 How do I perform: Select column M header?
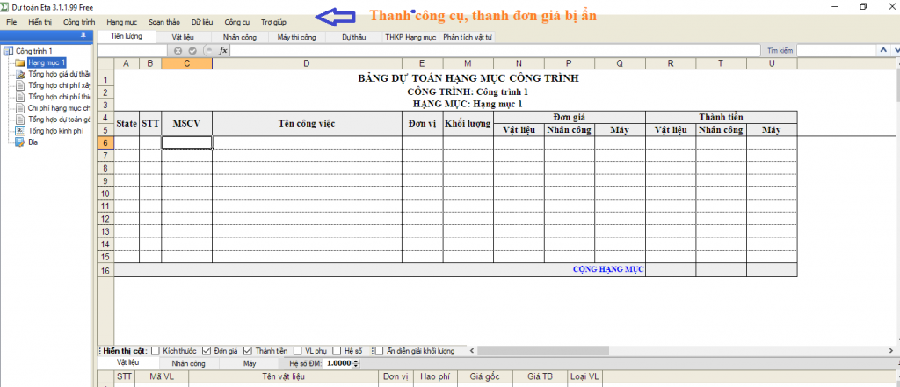point(468,63)
